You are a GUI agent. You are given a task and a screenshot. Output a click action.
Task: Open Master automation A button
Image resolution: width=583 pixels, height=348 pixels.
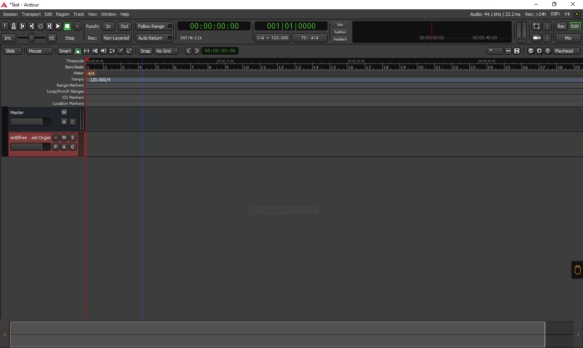64,122
